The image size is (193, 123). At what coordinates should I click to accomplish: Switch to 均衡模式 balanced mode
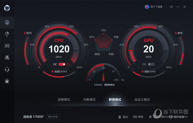click(89, 99)
